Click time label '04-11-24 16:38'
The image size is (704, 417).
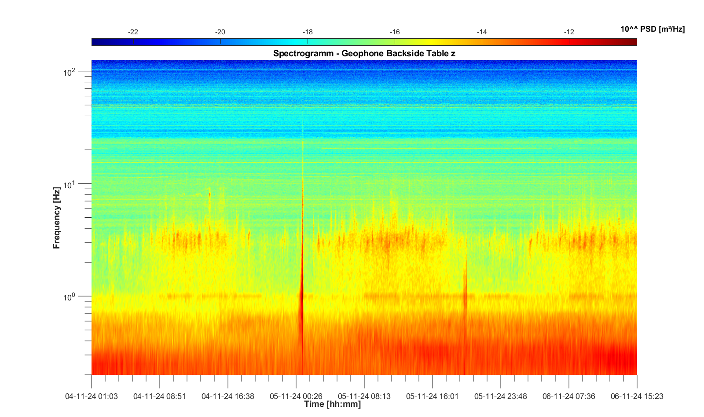[x=228, y=396]
